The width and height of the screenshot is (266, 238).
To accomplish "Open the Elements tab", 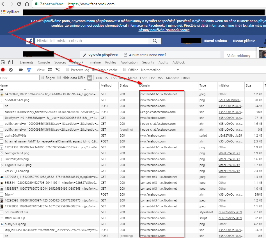I will tap(27, 62).
